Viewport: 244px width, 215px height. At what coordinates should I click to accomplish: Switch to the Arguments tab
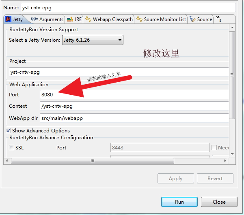(47, 19)
